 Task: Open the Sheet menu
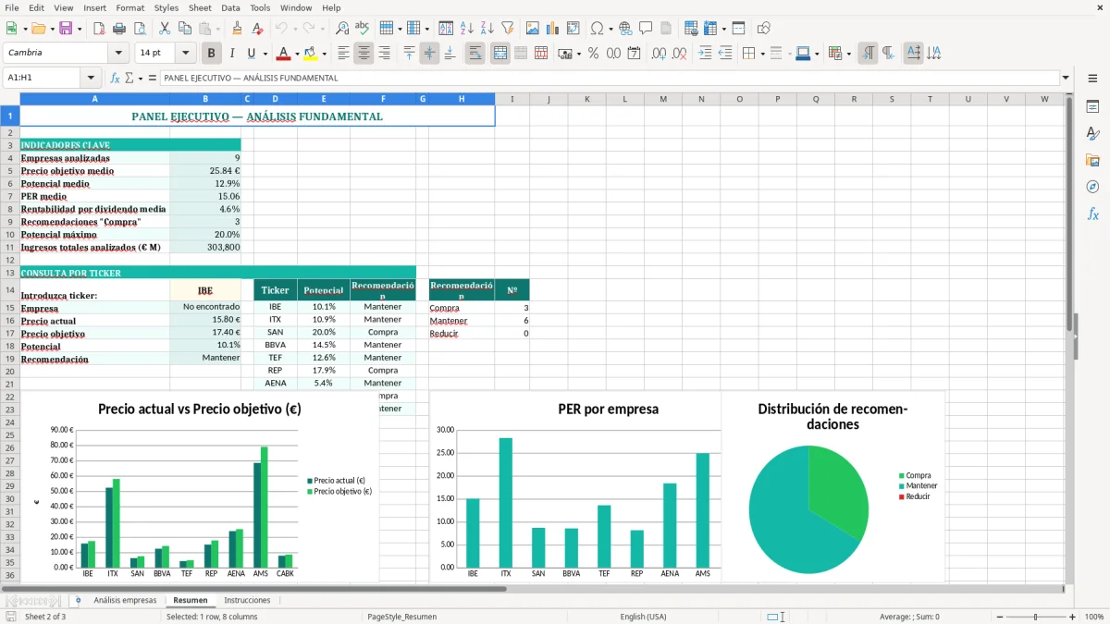click(200, 7)
